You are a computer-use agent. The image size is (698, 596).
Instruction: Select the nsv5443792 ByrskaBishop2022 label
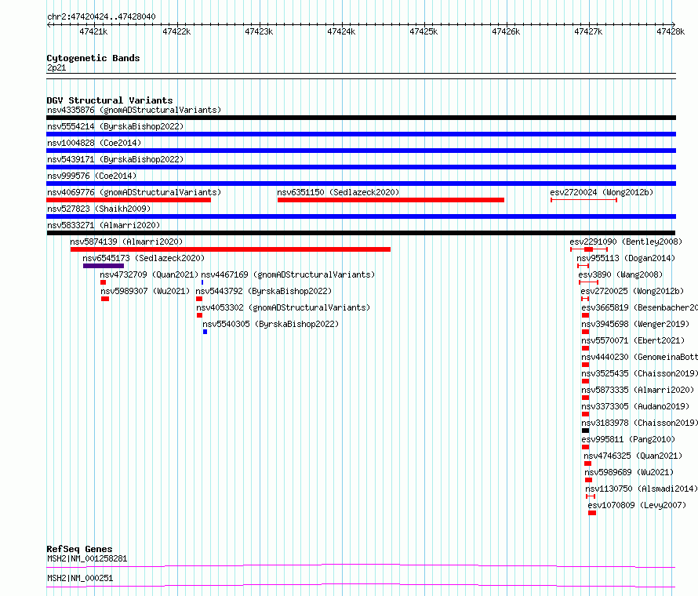pyautogui.click(x=264, y=291)
